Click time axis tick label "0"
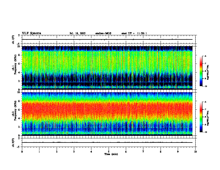This screenshot has height=170, width=220. point(22,152)
